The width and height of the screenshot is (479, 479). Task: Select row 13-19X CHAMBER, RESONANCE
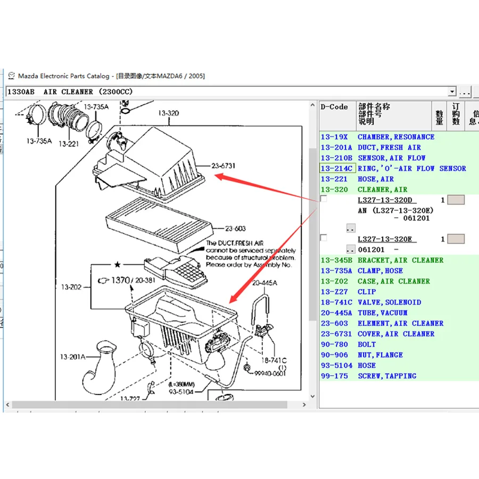(399, 137)
